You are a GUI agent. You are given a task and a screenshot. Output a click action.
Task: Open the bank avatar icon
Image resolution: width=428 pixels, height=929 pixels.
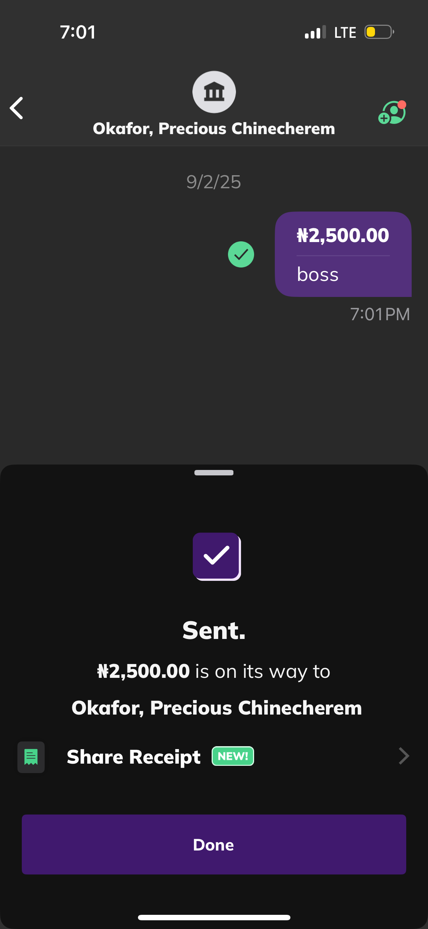pyautogui.click(x=214, y=92)
